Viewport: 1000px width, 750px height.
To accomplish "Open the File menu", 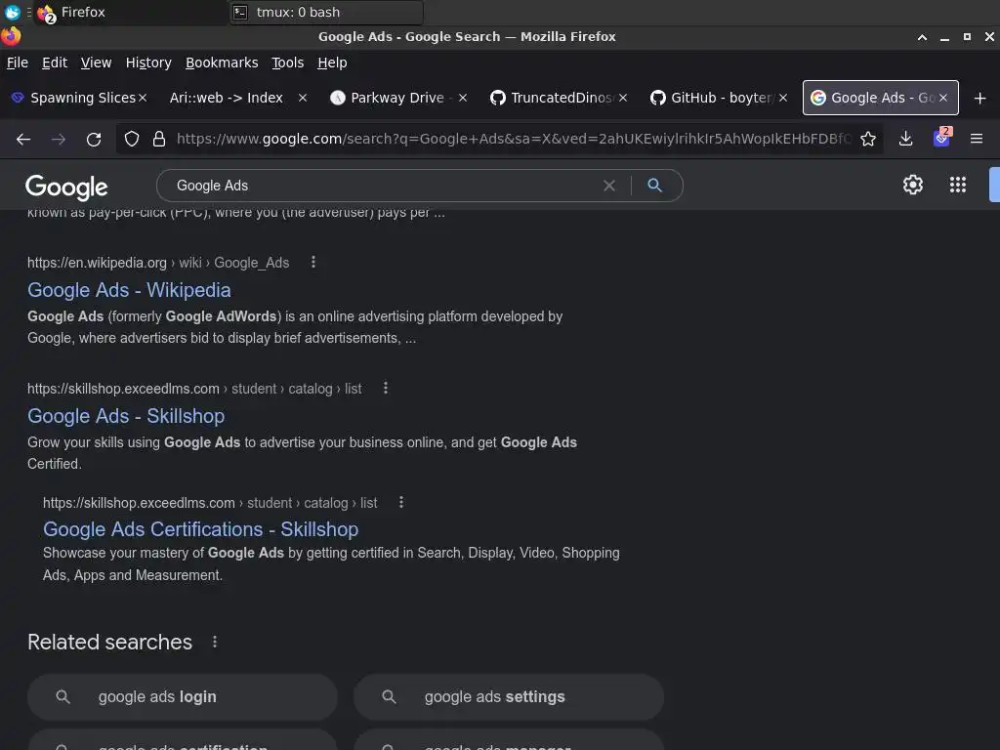I will pos(18,62).
